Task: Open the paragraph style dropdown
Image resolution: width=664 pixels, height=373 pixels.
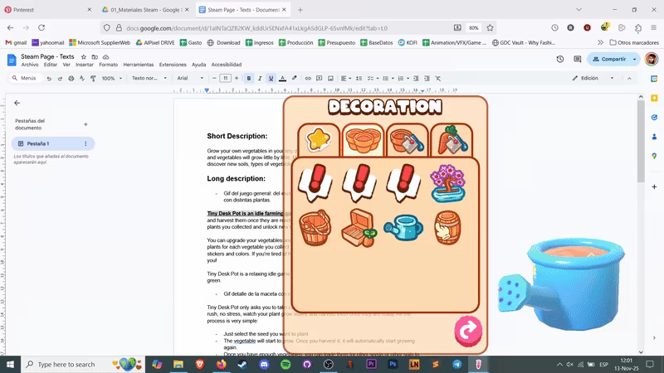Action: click(x=149, y=78)
